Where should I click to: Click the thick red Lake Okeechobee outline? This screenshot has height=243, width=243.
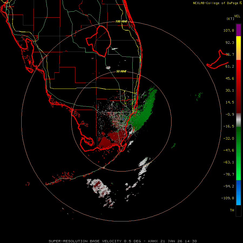(x=99, y=41)
